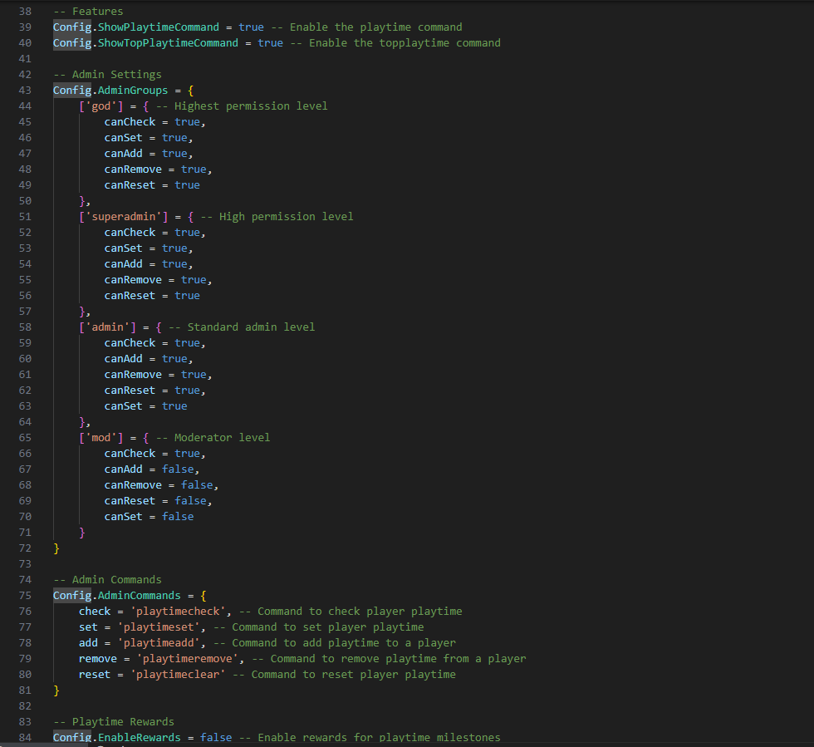Place cursor on Config.ShowTopPlaytimeCommand

pyautogui.click(x=145, y=43)
